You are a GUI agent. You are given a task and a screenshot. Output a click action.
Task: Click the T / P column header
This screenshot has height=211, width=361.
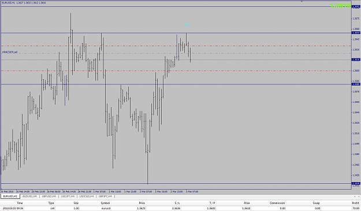[212, 203]
